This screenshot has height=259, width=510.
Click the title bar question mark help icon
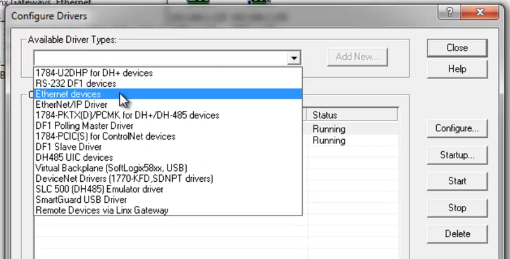pos(449,13)
